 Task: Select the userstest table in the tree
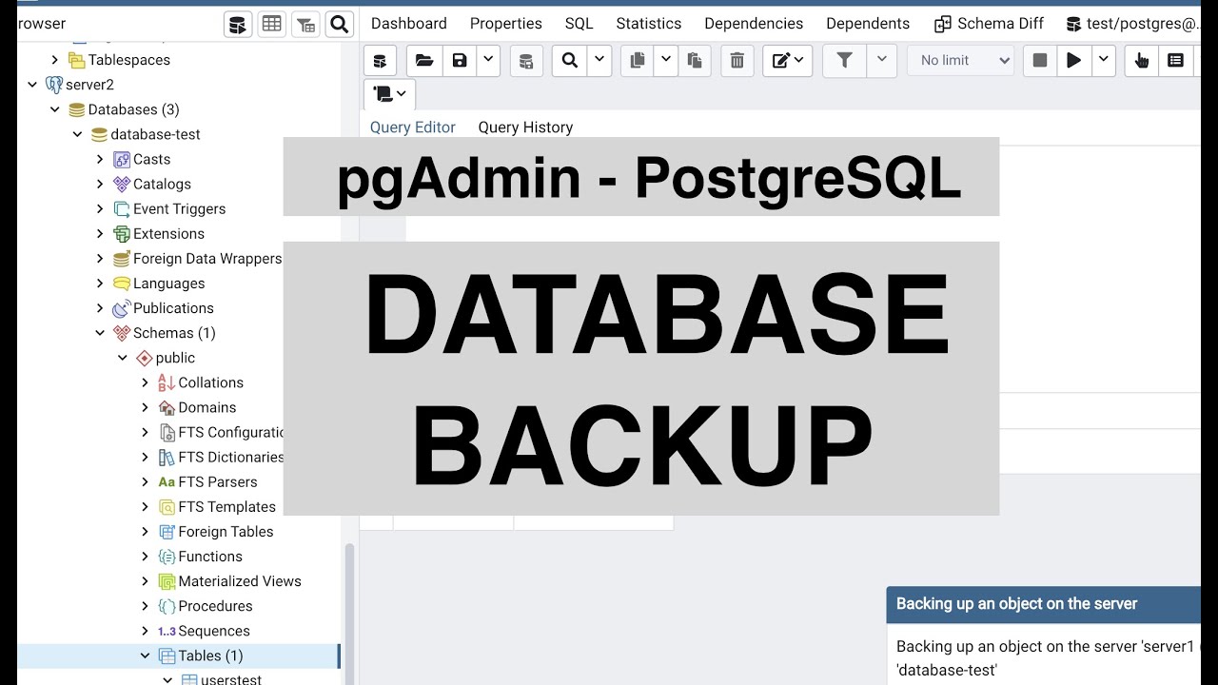coord(231,678)
